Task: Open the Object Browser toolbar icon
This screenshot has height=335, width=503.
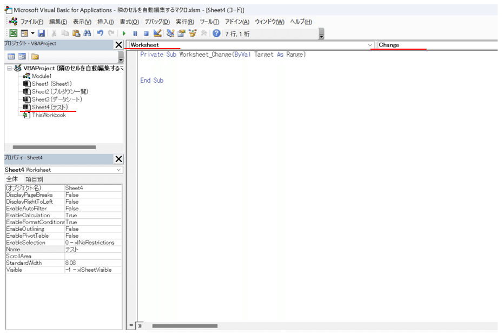Action: pyautogui.click(x=193, y=33)
